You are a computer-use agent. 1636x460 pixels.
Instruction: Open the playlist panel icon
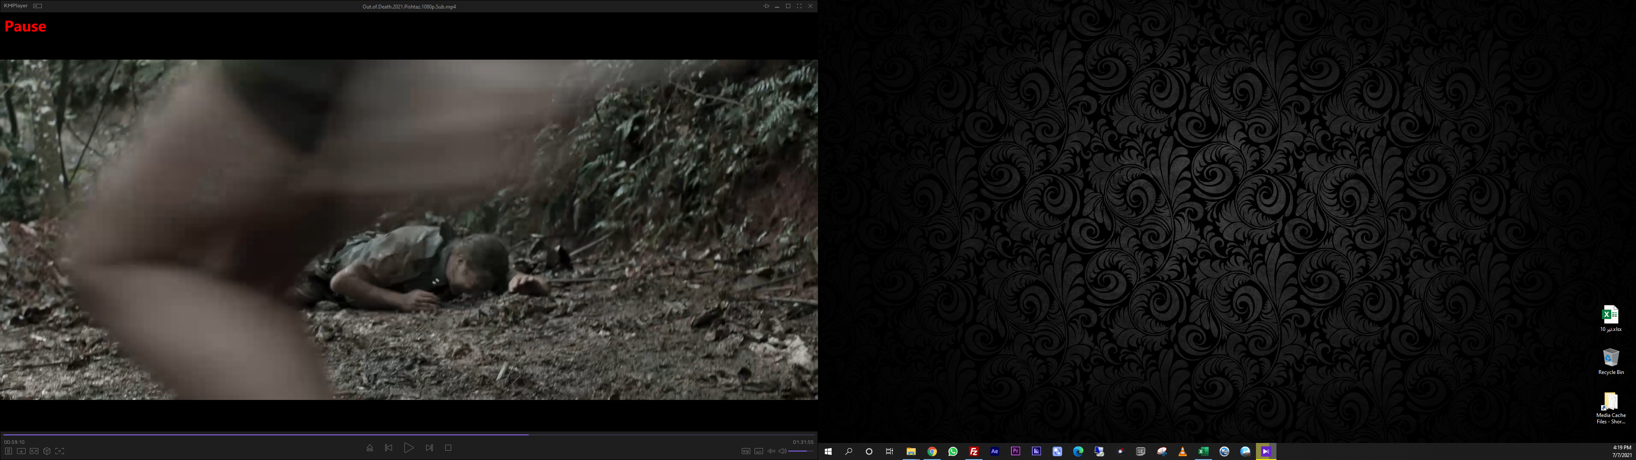coord(8,451)
